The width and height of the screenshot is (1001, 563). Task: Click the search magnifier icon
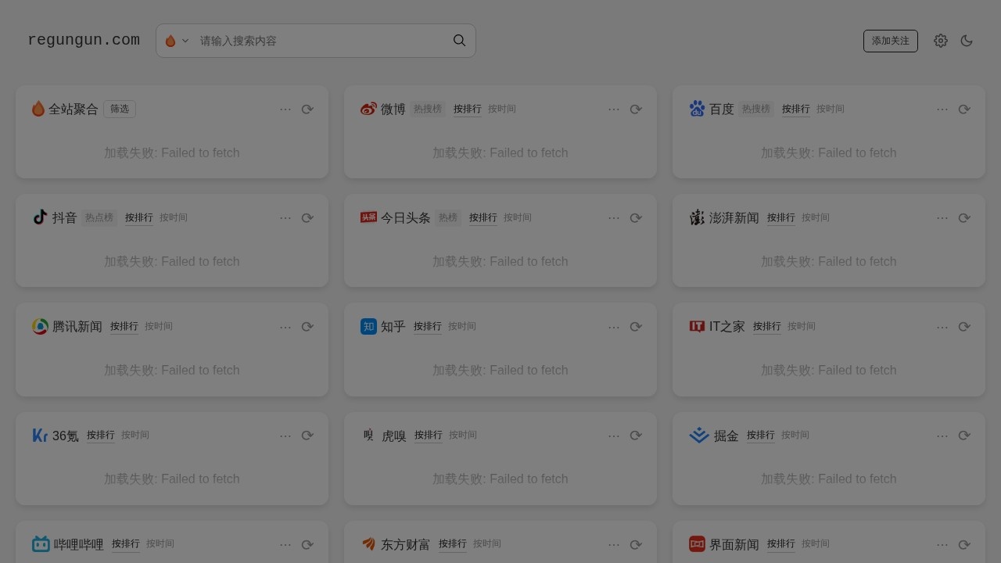pyautogui.click(x=460, y=41)
